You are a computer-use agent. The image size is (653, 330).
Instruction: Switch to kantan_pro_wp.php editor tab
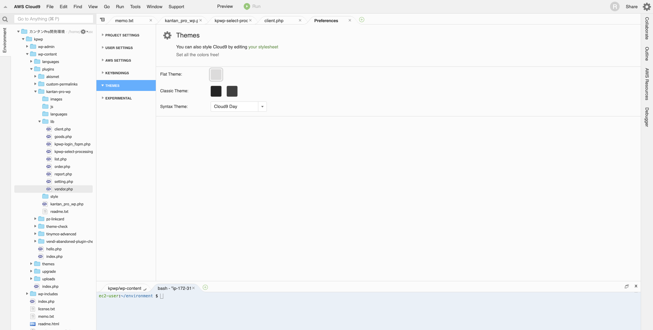(181, 20)
